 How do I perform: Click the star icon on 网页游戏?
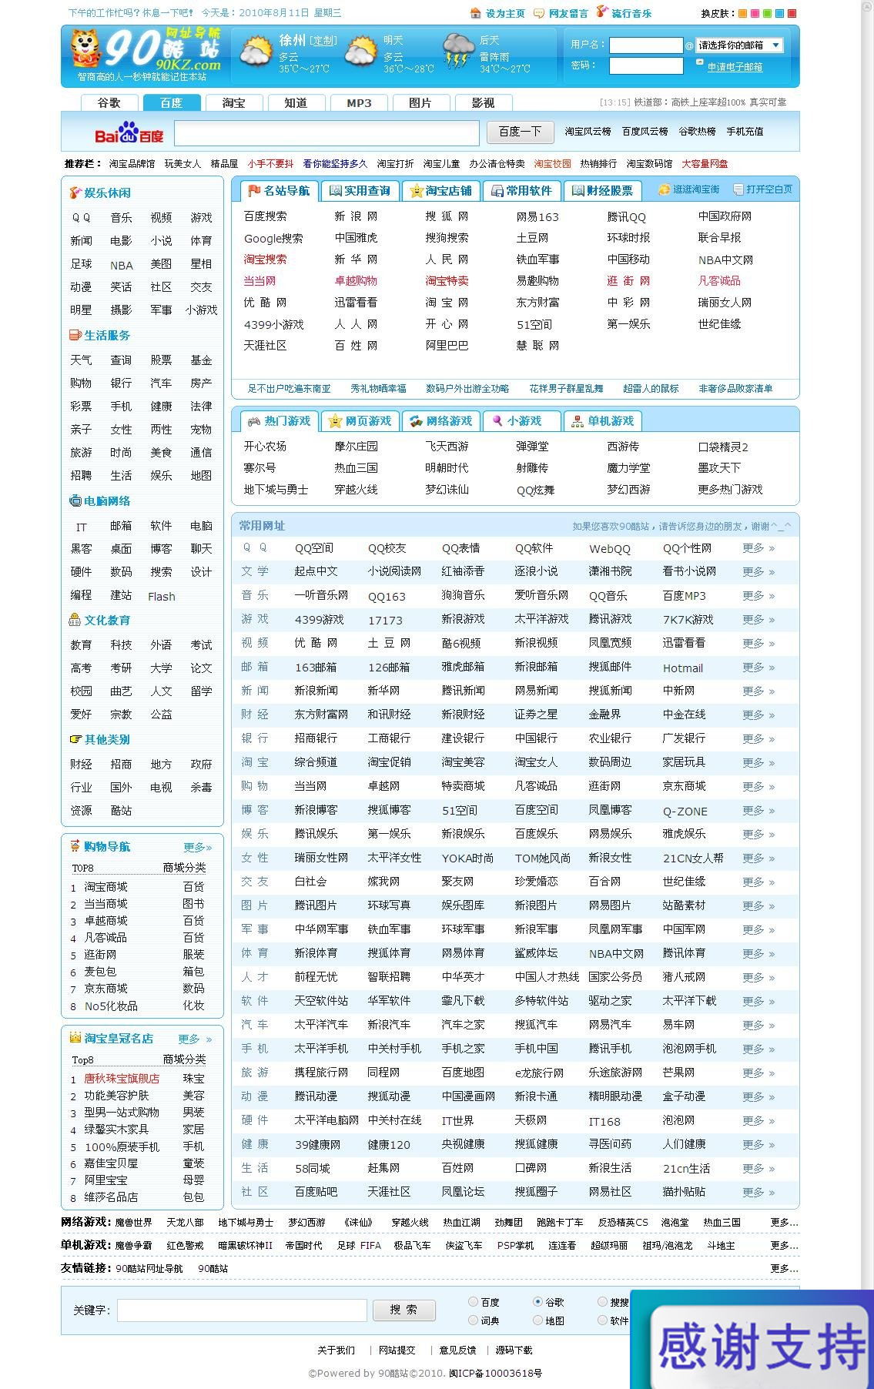click(x=335, y=421)
